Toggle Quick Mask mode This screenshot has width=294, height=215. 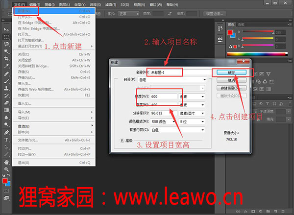(6, 191)
